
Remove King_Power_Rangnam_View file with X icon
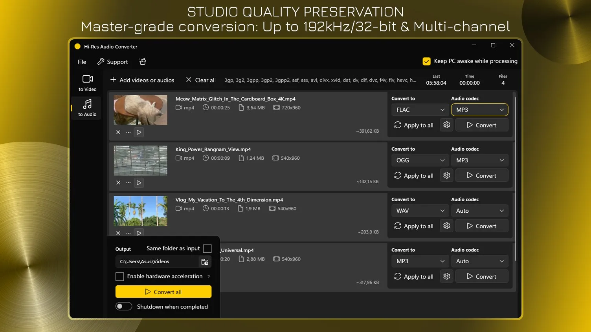[x=118, y=182]
